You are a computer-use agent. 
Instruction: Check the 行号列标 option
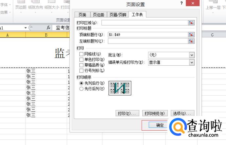(81, 70)
